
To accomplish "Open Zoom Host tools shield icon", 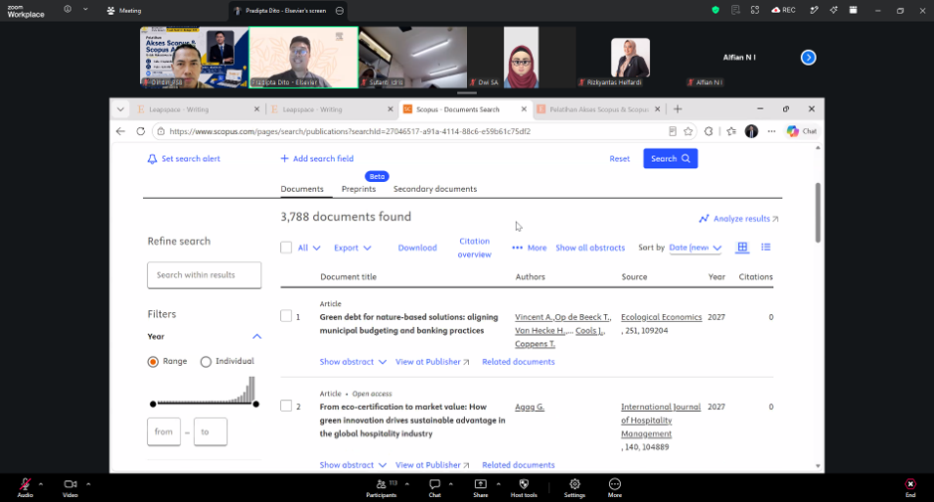I will click(524, 484).
